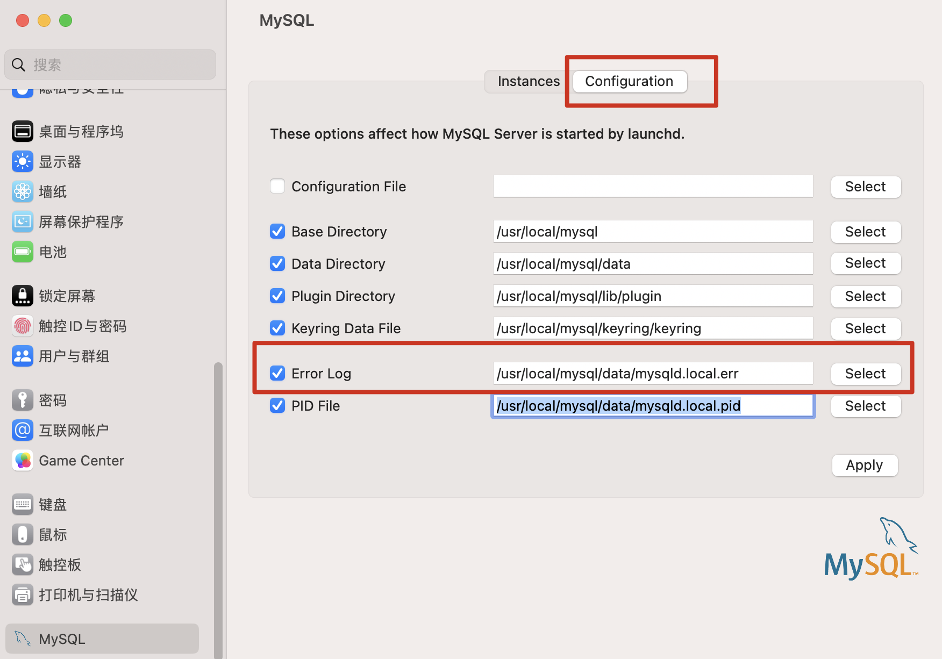Screen dimensions: 942x659
Task: Open the Keyboard icon
Action: pyautogui.click(x=23, y=505)
